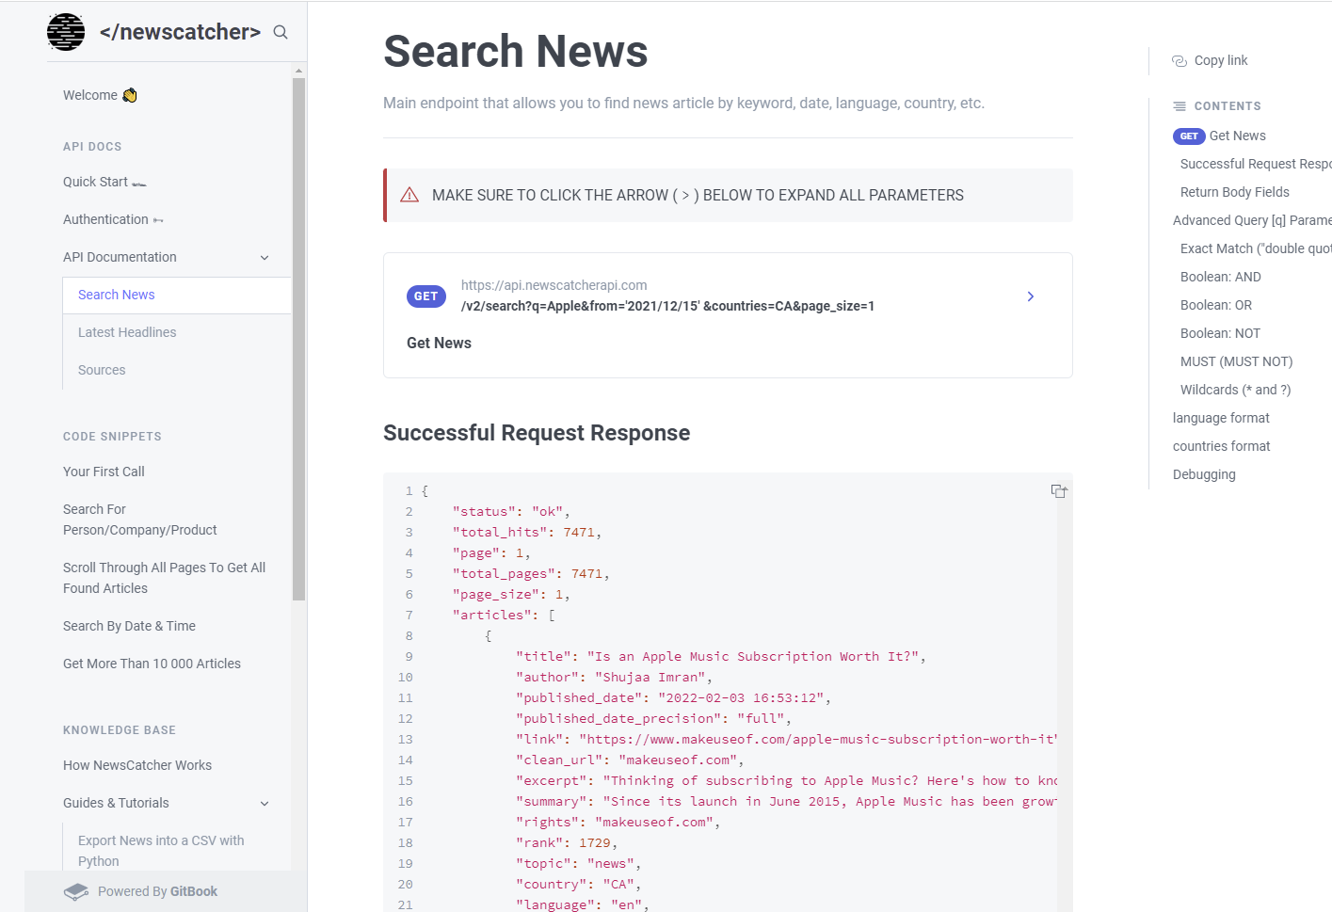Select Search News in sidebar
The width and height of the screenshot is (1332, 912).
[177, 295]
